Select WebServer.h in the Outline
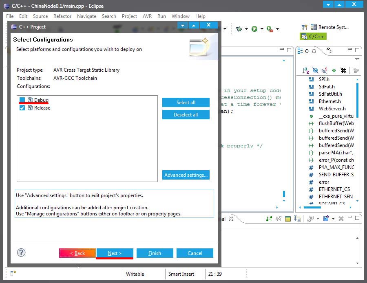The image size is (367, 283). point(332,109)
